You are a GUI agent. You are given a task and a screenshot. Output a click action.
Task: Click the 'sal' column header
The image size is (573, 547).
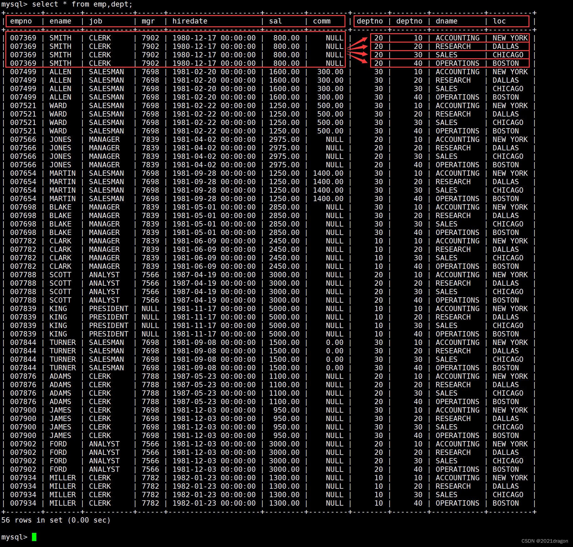coord(276,21)
